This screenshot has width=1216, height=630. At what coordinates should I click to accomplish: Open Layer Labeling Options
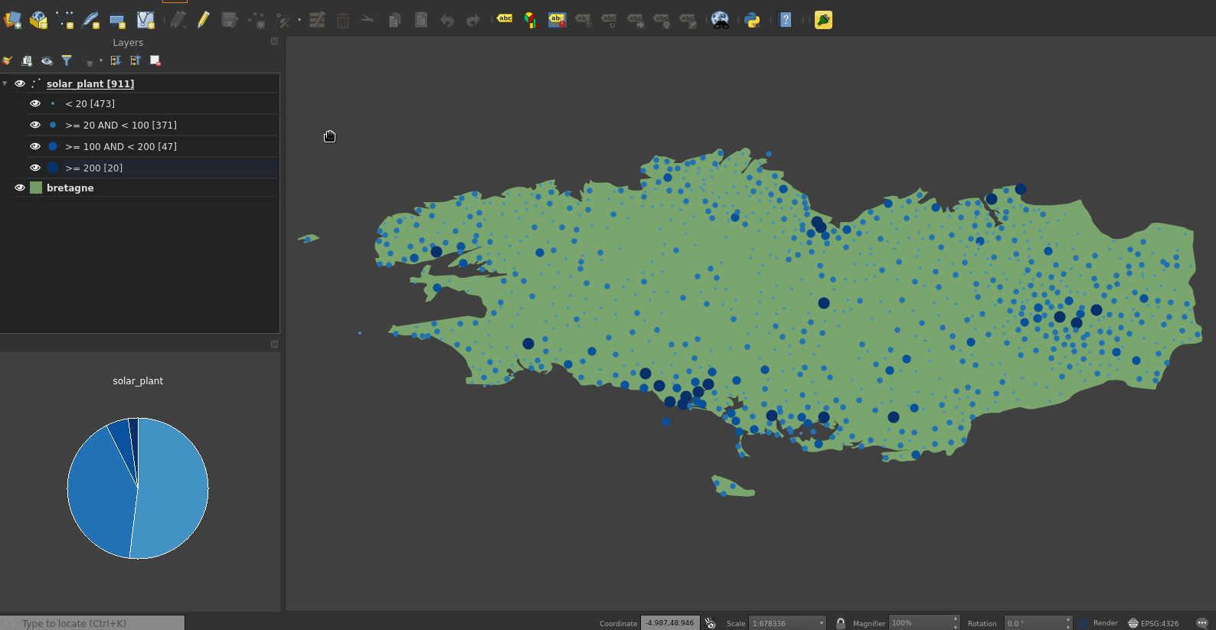tap(505, 20)
